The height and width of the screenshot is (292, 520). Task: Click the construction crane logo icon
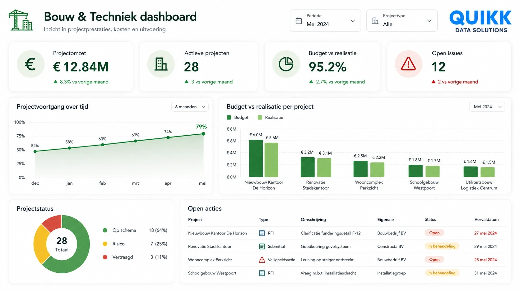tap(21, 20)
